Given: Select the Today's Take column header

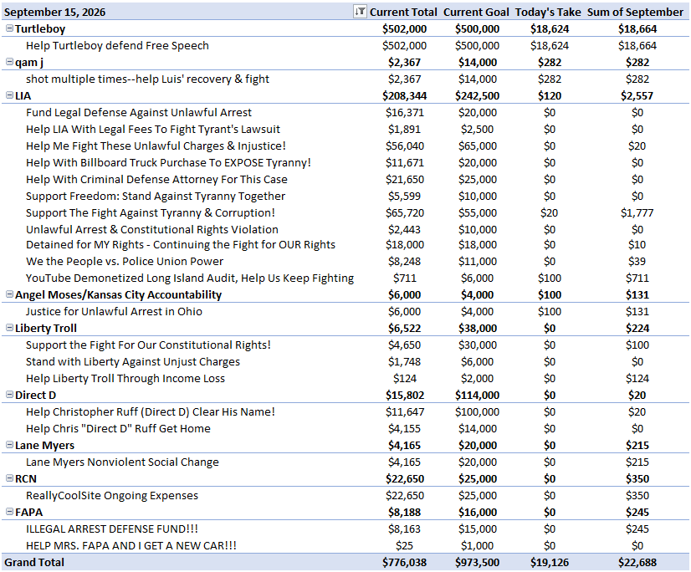Looking at the screenshot, I should 548,12.
